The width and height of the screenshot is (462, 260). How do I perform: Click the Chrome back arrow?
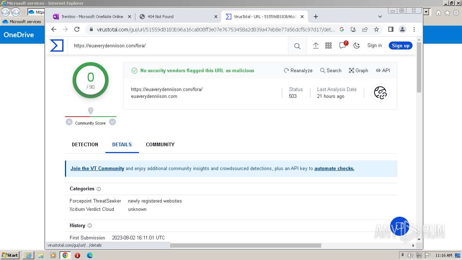tap(54, 29)
